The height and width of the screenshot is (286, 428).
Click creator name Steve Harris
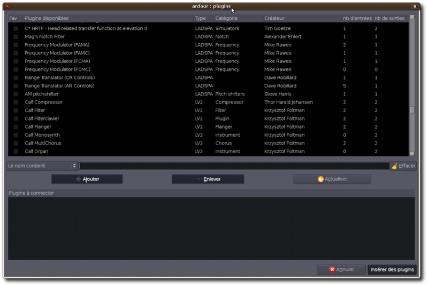tap(278, 94)
